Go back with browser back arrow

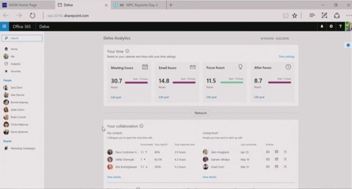click(6, 15)
